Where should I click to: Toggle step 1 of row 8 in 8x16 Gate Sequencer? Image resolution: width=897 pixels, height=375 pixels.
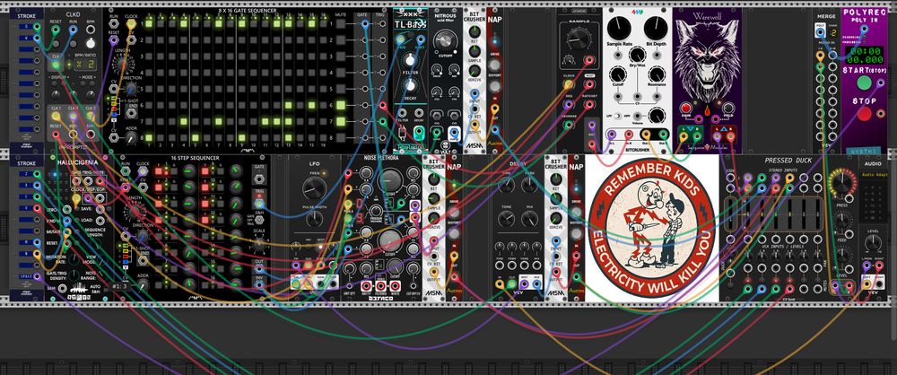[149, 137]
